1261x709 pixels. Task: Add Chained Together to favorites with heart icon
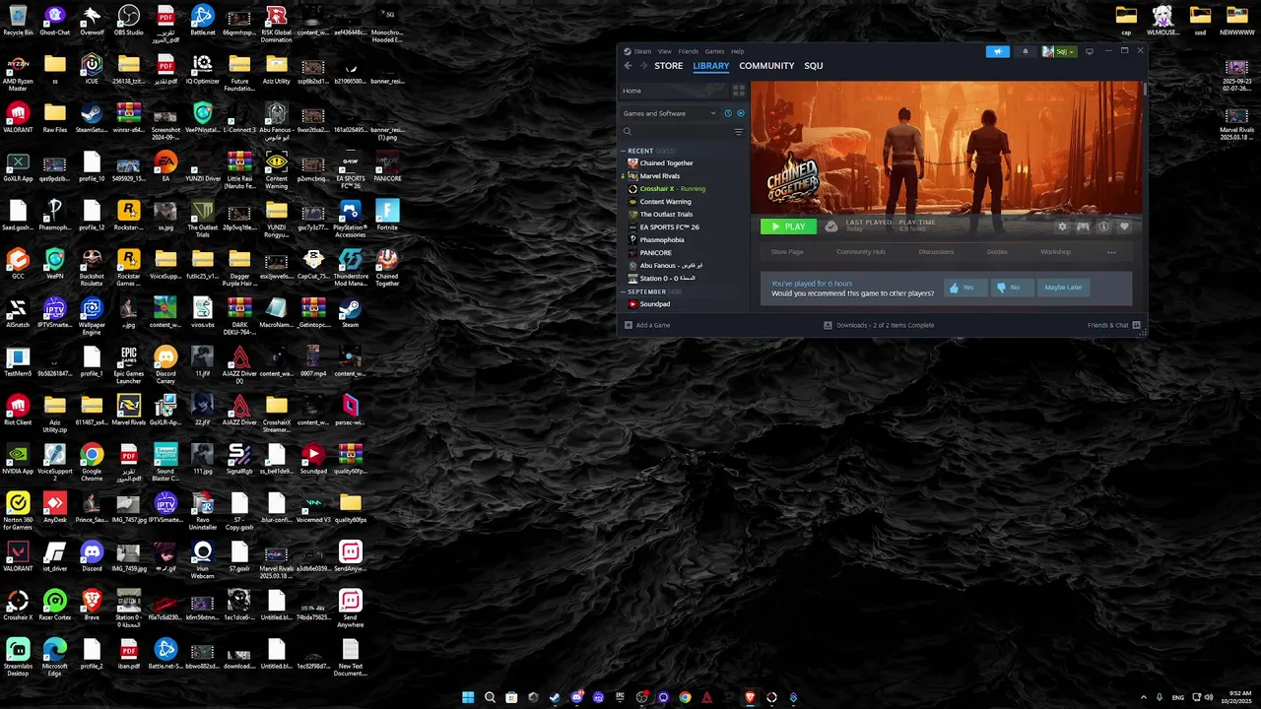pos(1124,226)
